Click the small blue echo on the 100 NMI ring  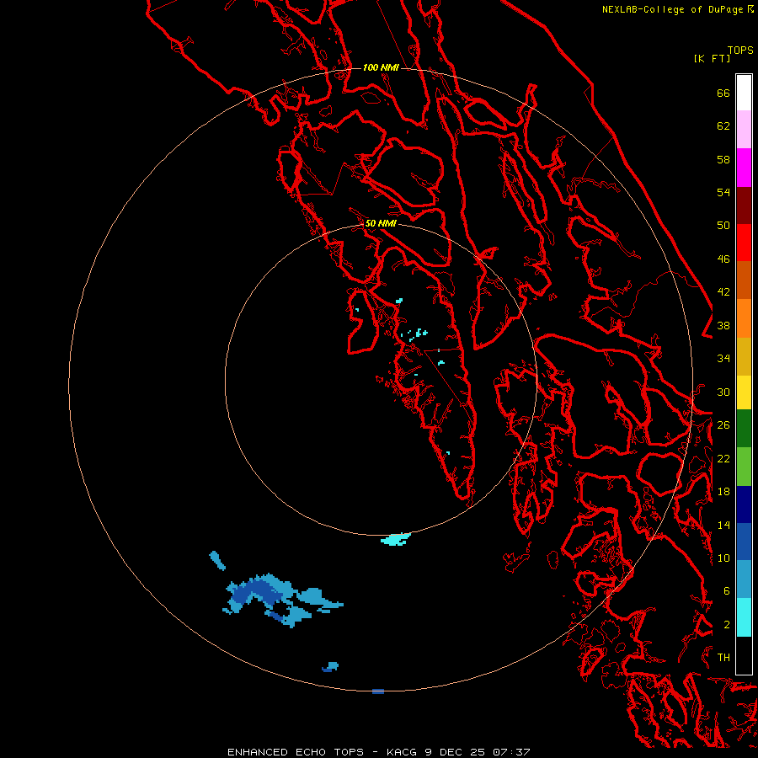click(x=378, y=691)
